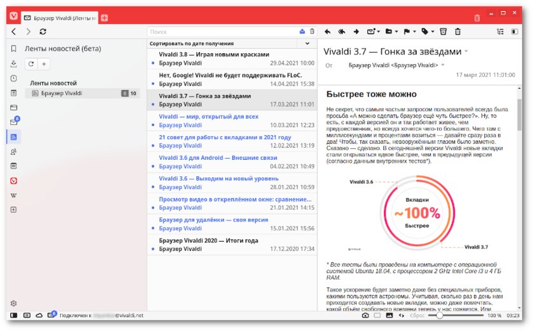Toggle the mail layout view button
The image size is (533, 331).
(515, 32)
